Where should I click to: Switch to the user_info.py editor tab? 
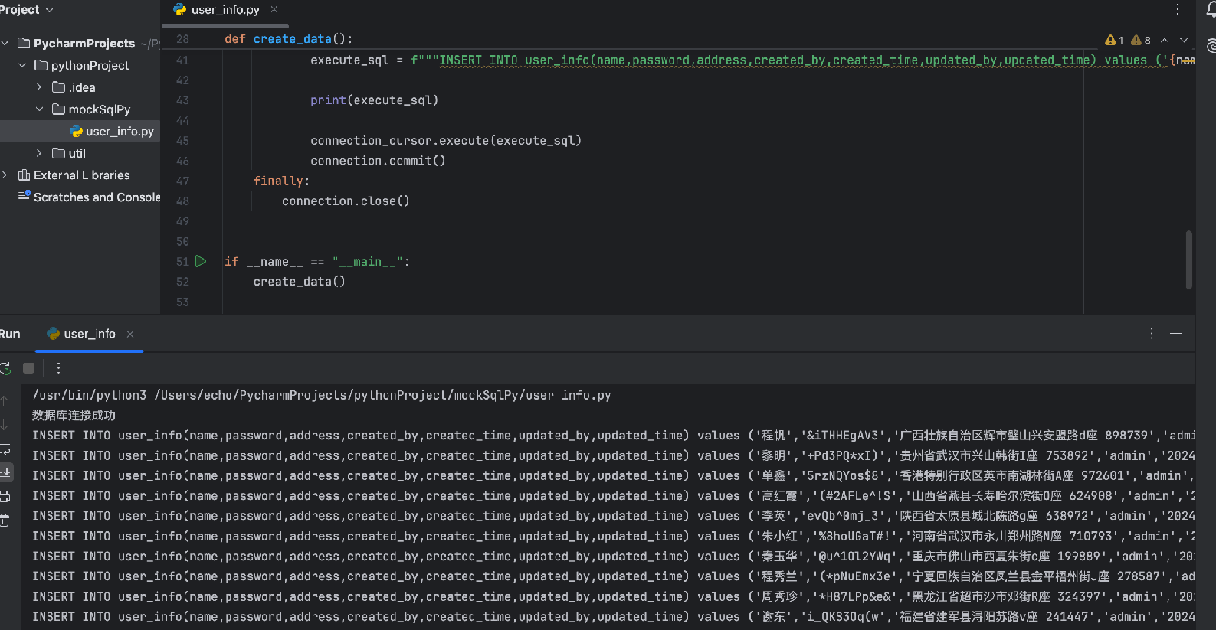[225, 10]
